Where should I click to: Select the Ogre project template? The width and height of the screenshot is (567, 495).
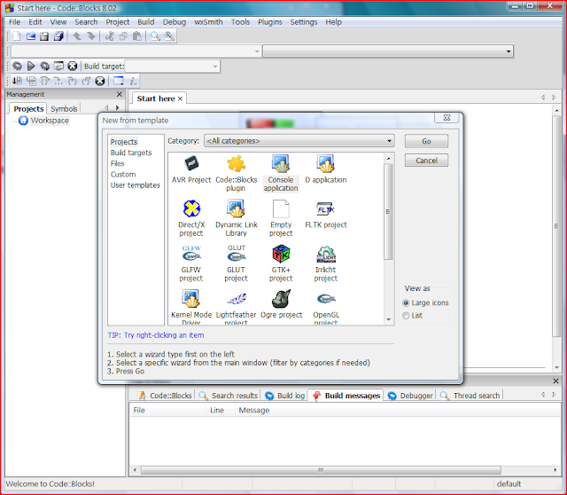tap(282, 304)
